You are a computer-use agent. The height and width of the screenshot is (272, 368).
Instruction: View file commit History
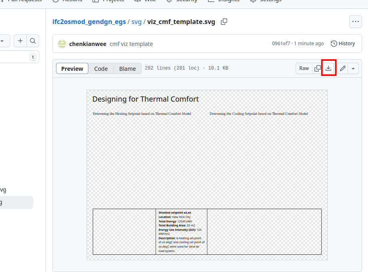(x=343, y=44)
